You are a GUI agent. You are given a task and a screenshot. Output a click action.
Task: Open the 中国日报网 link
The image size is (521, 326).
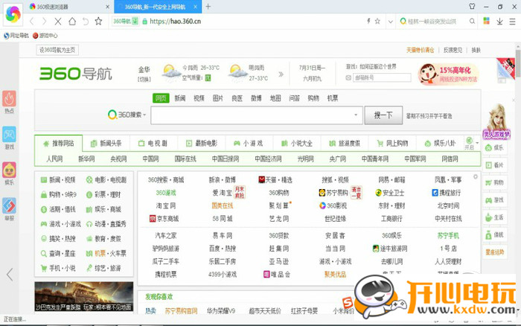(x=226, y=159)
